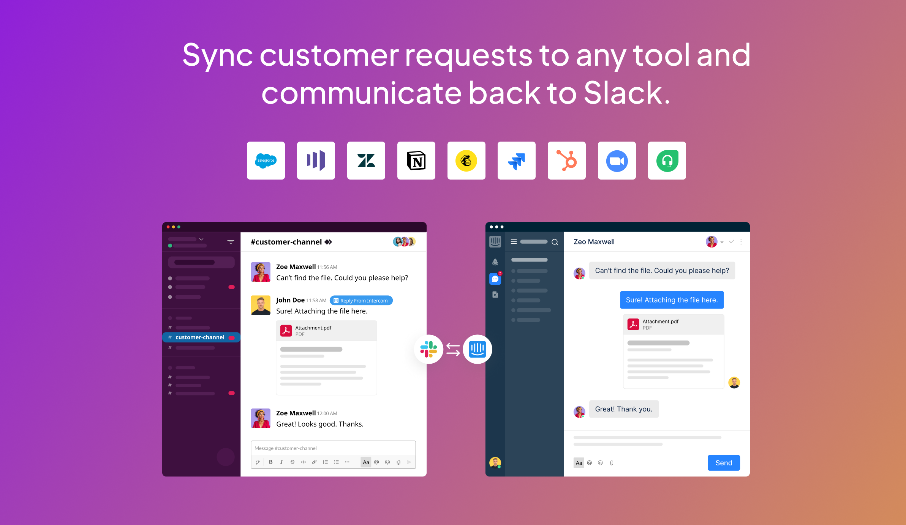
Task: Open the emoji picker in Intercom composer
Action: pyautogui.click(x=601, y=463)
